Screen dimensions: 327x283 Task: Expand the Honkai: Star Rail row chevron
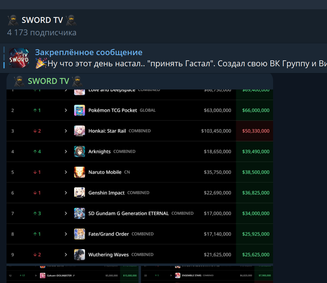(x=66, y=131)
